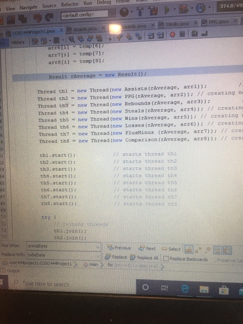This screenshot has width=243, height=324.
Task: Toggle the Match Case find option
Action: (x=189, y=249)
